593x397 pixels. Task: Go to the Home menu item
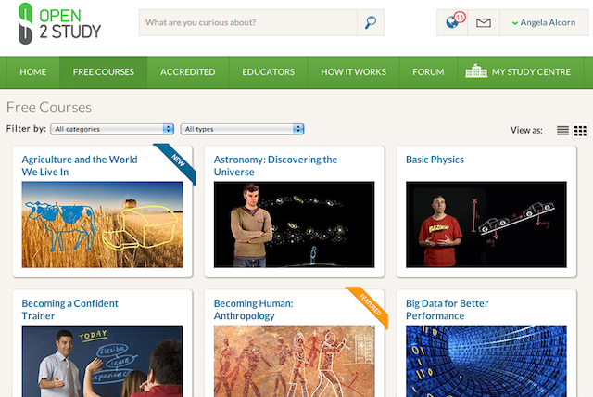[33, 72]
